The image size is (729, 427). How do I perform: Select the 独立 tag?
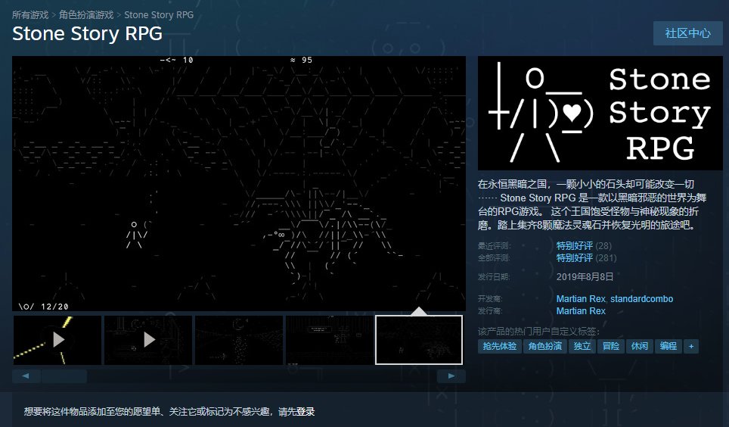point(582,346)
